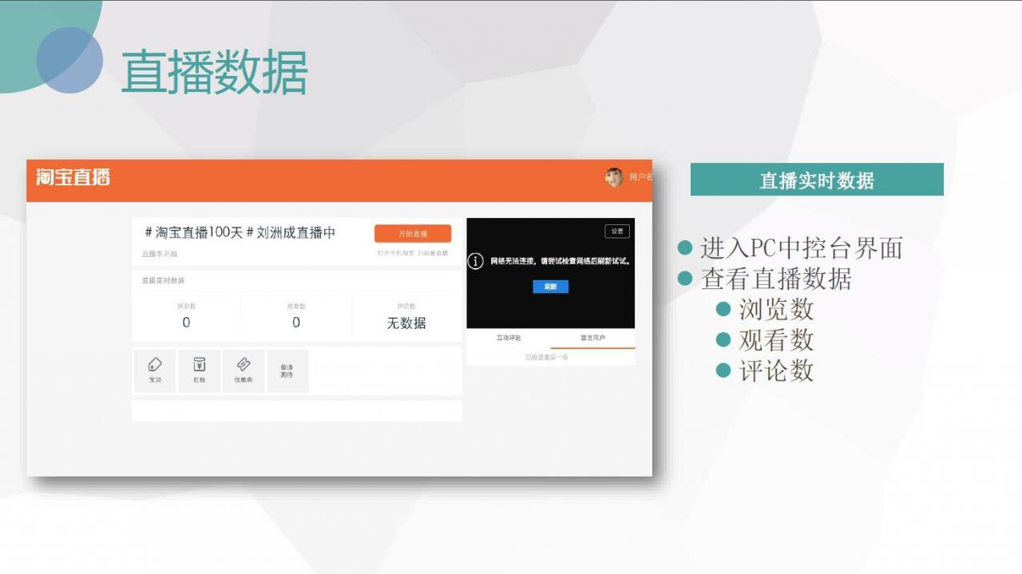The image size is (1022, 574).
Task: Click the 无数据 value under 评论数
Action: click(406, 323)
